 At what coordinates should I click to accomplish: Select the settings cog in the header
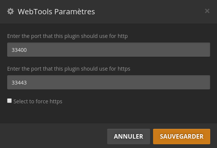[11, 11]
